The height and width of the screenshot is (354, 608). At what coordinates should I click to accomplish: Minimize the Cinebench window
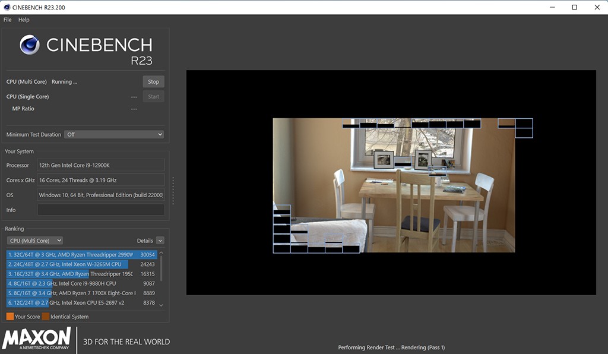pyautogui.click(x=551, y=7)
